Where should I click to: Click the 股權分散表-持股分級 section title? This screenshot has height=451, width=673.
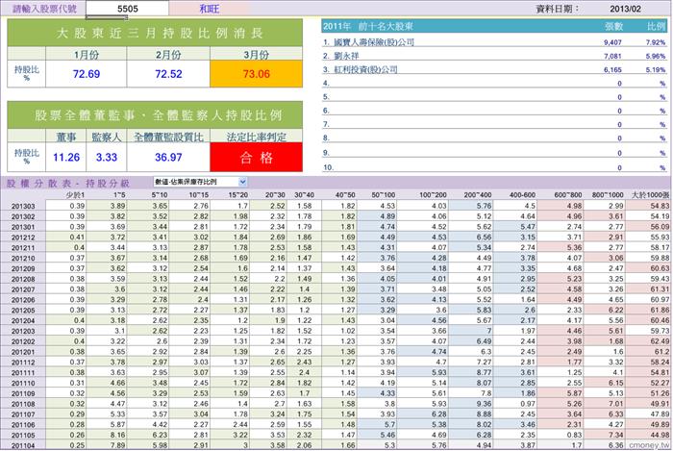pos(68,184)
